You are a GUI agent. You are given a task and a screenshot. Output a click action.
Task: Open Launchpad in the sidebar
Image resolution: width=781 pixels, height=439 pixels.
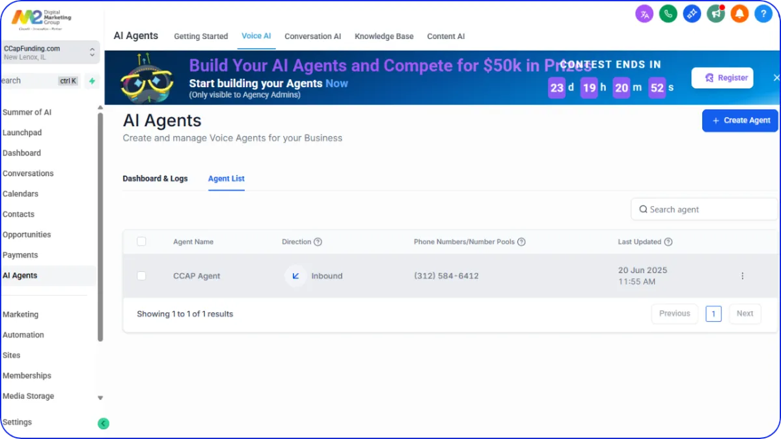coord(22,133)
